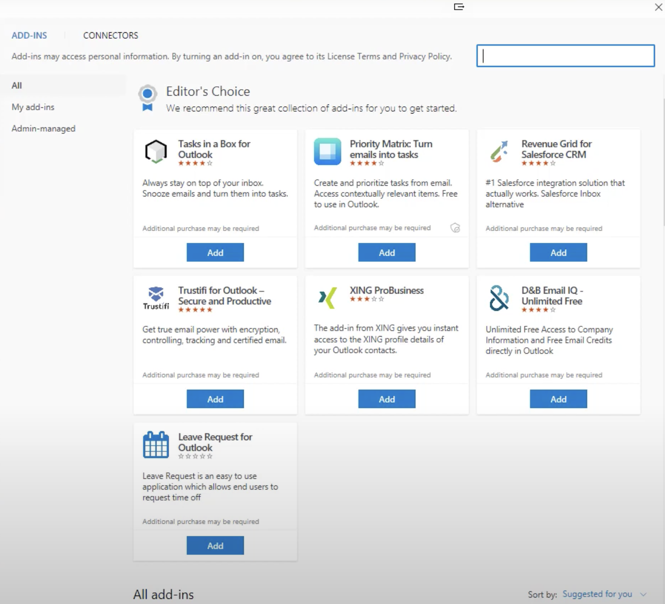
Task: Open Leave Request for Outlook title
Action: click(215, 442)
